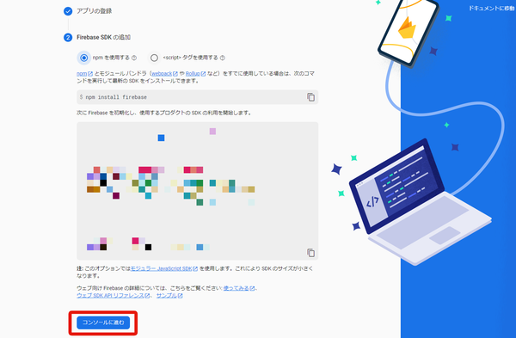Viewport: 516px width, 338px height.
Task: Click the Firebase SDK の追加 step title
Action: point(104,38)
